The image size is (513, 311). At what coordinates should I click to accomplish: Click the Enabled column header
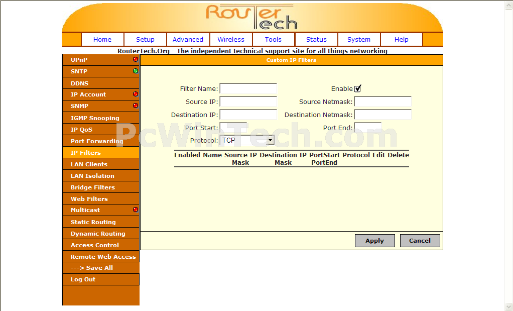(187, 155)
